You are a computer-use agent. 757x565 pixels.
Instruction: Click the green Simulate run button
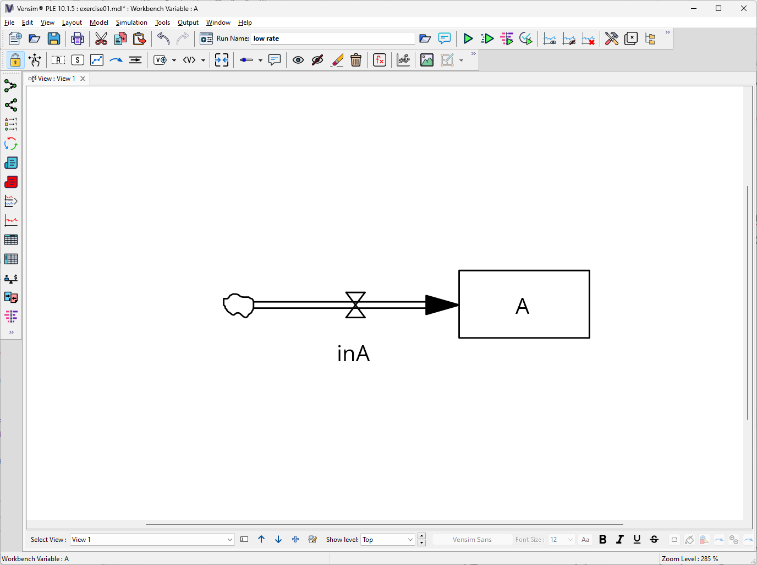468,38
